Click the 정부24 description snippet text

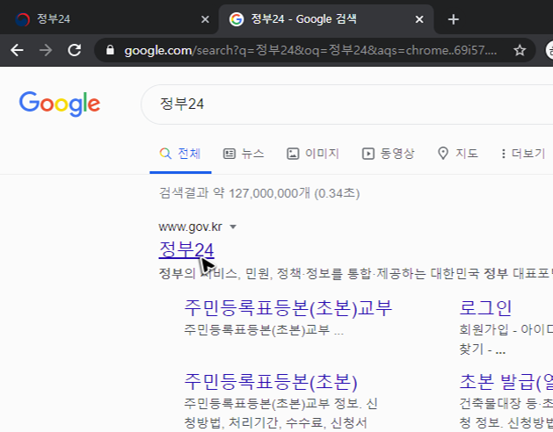tap(356, 273)
